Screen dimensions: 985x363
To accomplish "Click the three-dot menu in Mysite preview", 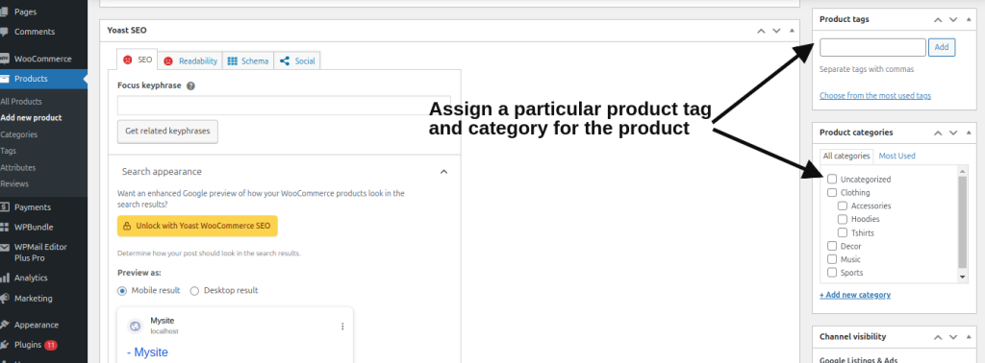I will point(342,326).
